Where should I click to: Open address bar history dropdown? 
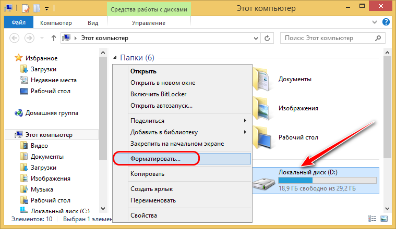256,39
